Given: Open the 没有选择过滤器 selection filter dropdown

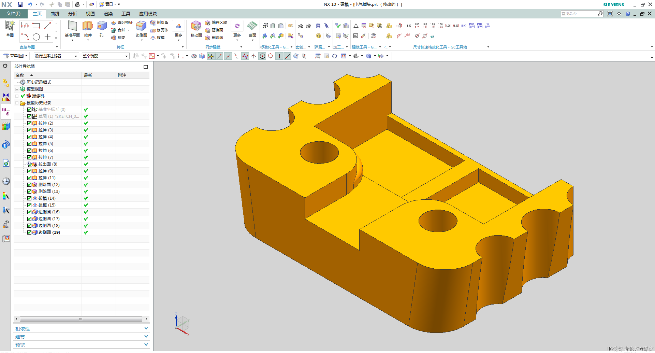Looking at the screenshot, I should tap(56, 56).
